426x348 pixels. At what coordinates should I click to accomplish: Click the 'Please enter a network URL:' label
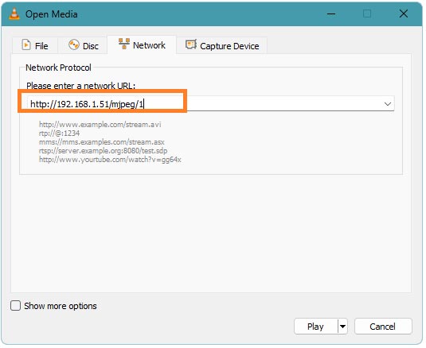coord(80,86)
